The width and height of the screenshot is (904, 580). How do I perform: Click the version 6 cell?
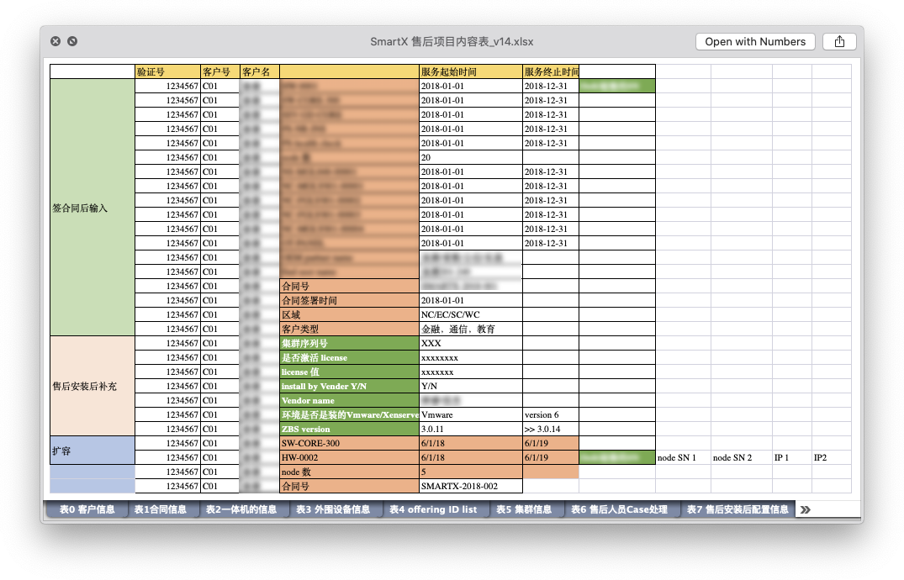tap(551, 414)
